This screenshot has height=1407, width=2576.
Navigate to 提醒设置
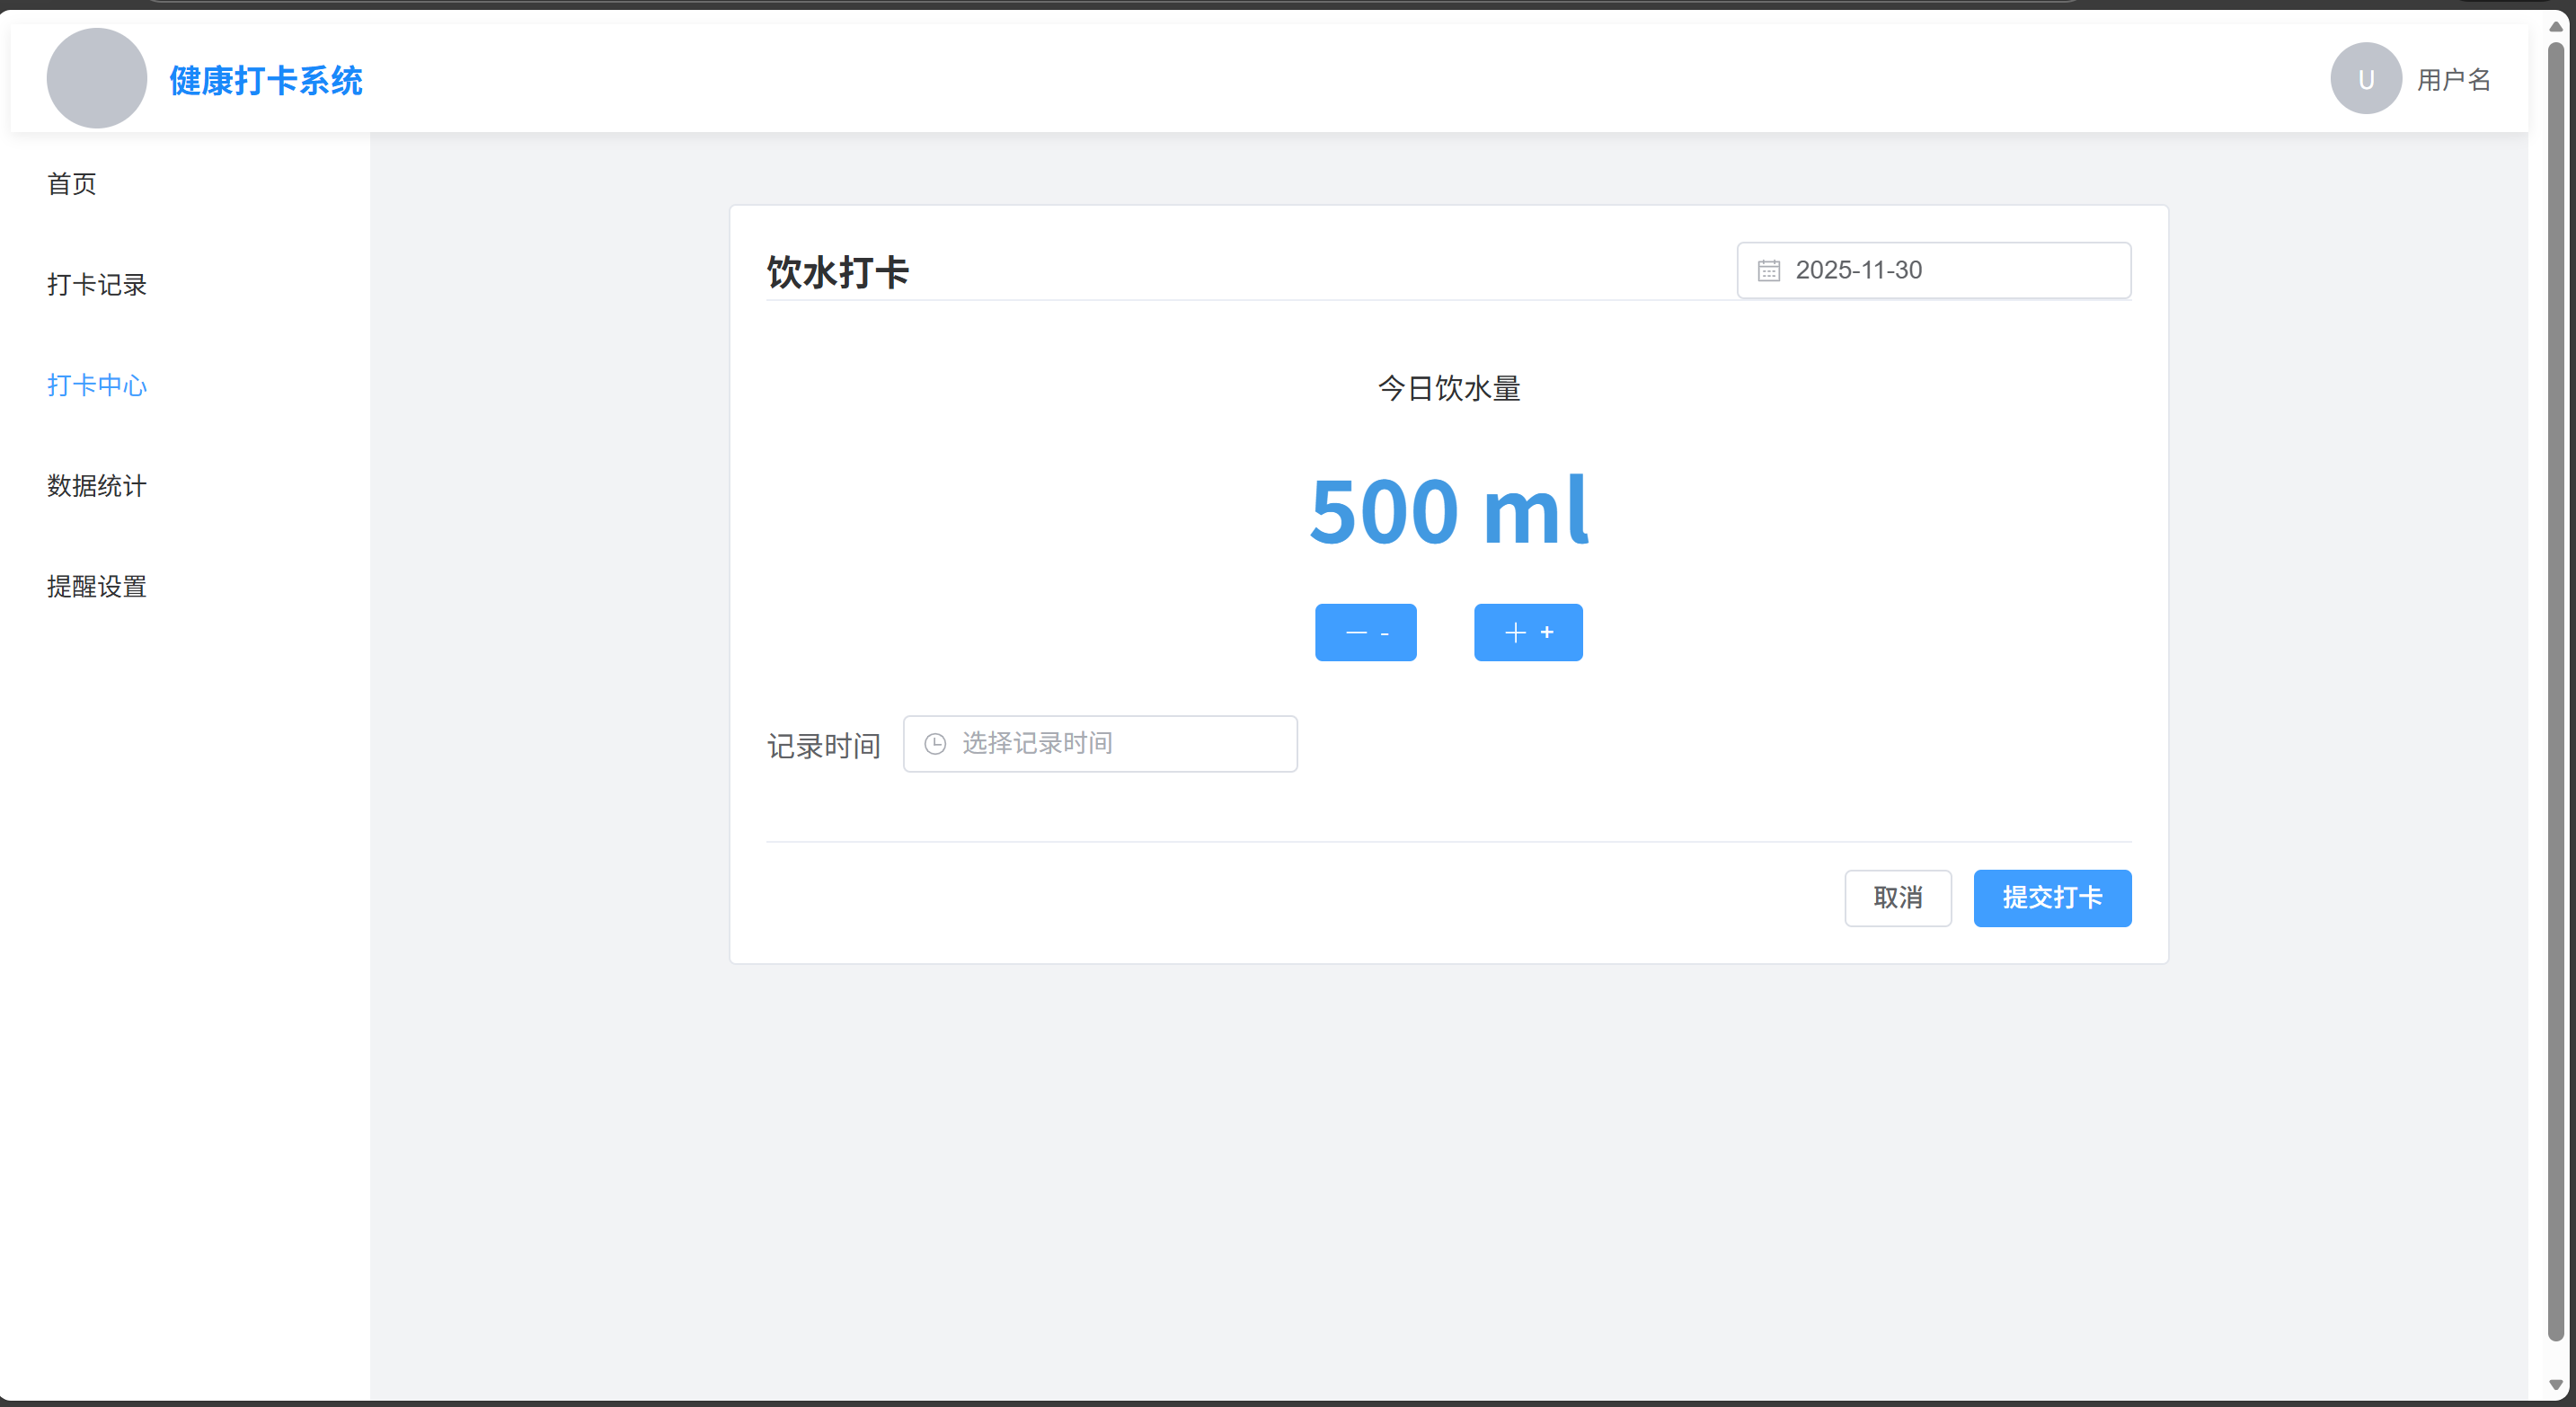[97, 587]
